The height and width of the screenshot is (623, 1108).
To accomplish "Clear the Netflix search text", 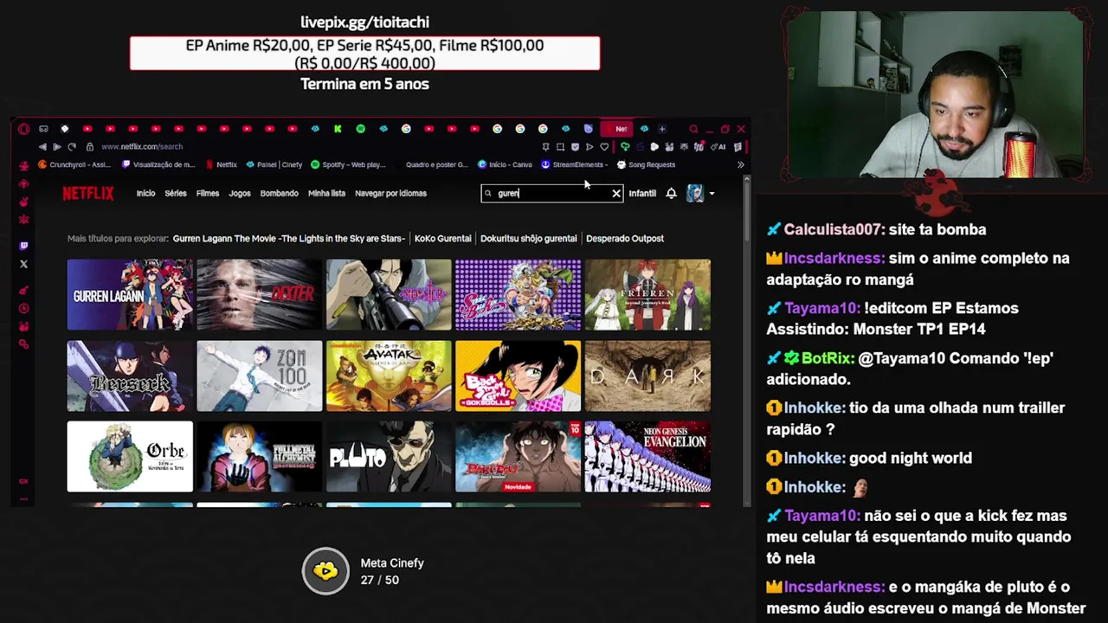I will coord(616,194).
